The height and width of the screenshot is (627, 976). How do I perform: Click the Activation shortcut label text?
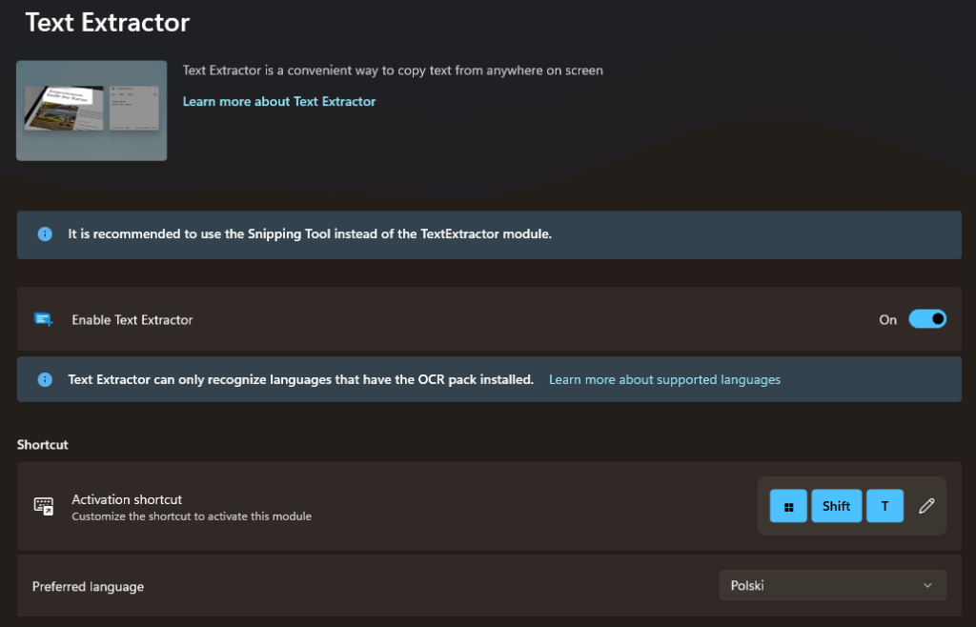[x=127, y=499]
